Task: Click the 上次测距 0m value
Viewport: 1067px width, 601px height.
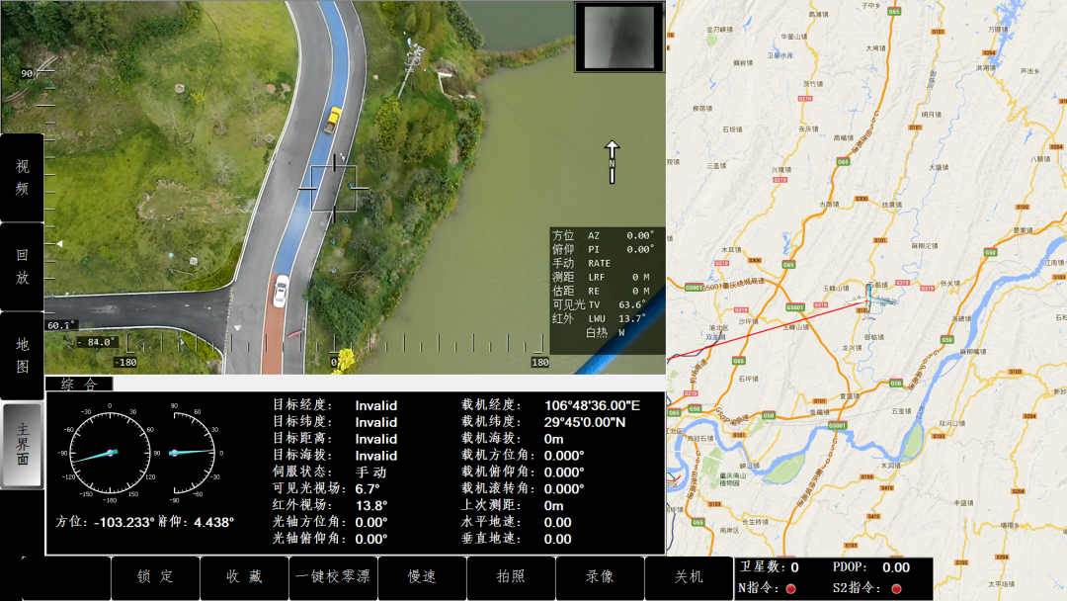Action: click(x=554, y=506)
